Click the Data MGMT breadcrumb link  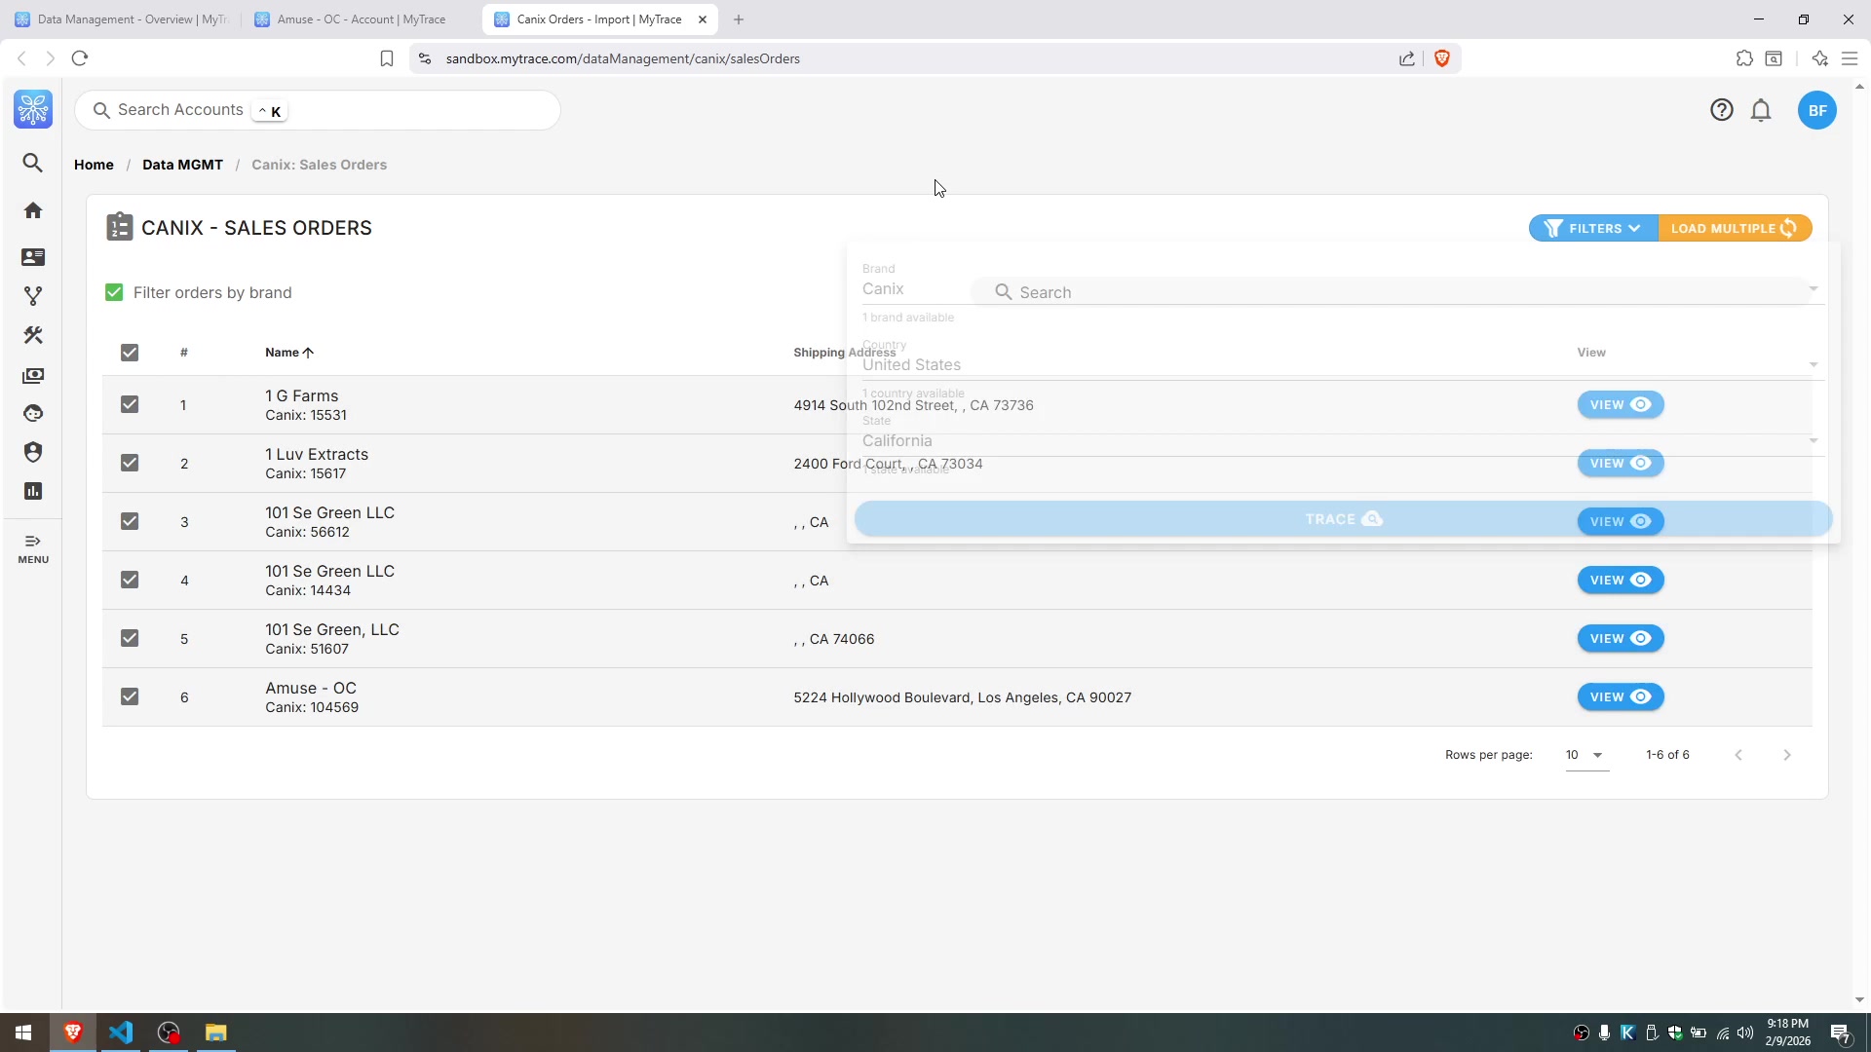click(182, 165)
